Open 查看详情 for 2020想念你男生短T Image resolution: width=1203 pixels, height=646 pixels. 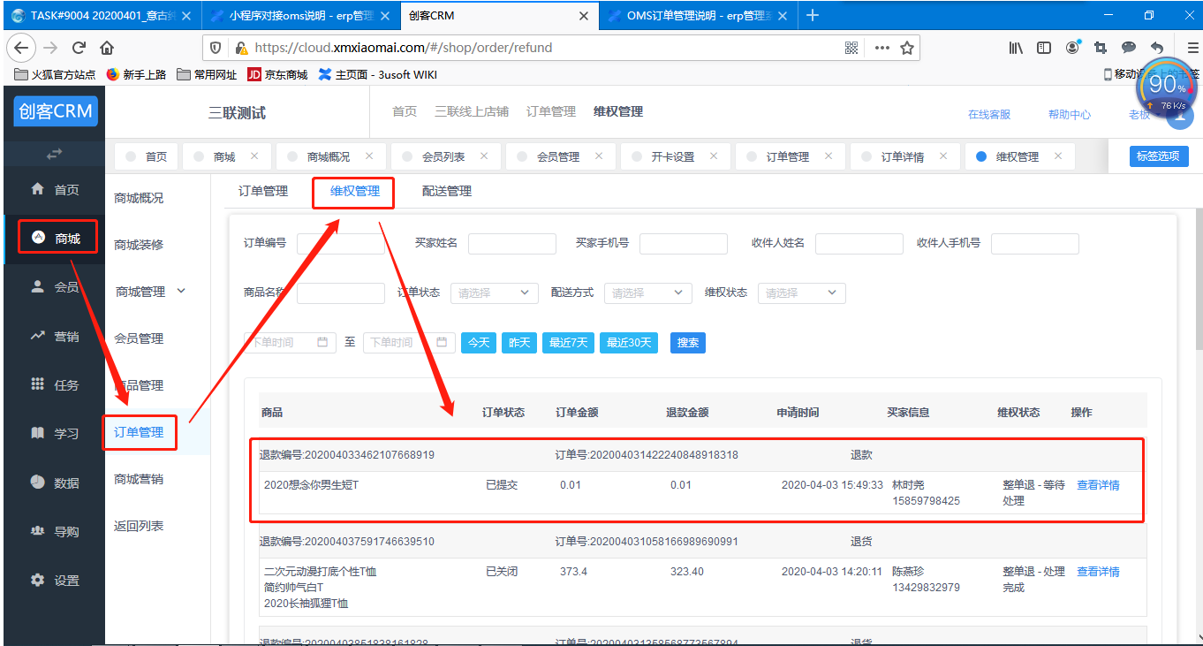(1098, 485)
